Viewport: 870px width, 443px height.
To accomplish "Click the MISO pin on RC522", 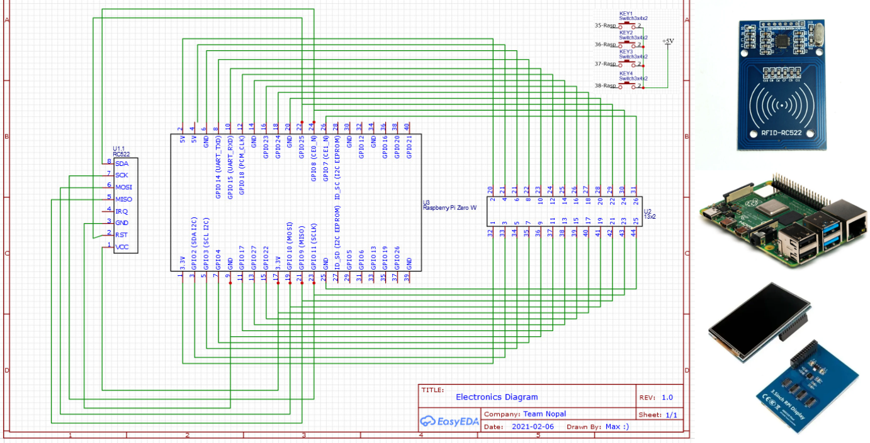I will [x=123, y=199].
